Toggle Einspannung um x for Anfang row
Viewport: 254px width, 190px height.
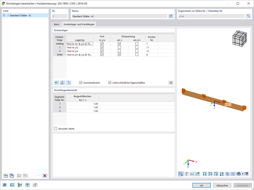click(x=119, y=44)
